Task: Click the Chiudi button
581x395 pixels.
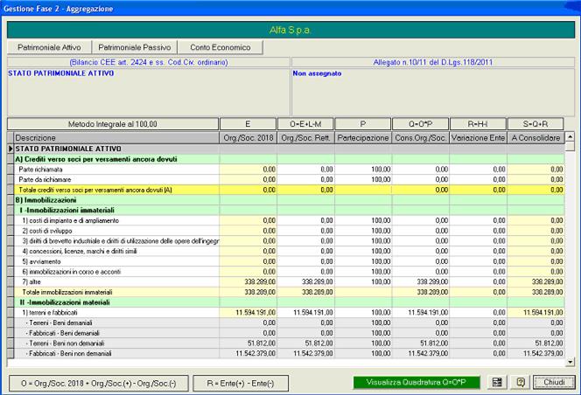Action: coord(553,382)
